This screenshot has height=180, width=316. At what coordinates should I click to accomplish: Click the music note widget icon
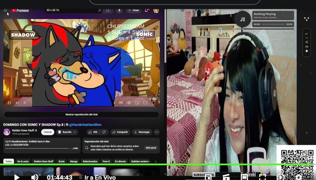click(x=243, y=19)
